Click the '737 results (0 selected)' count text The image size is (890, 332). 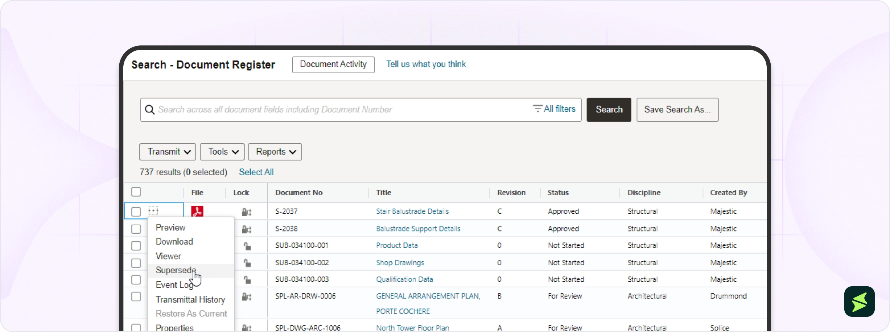(184, 172)
